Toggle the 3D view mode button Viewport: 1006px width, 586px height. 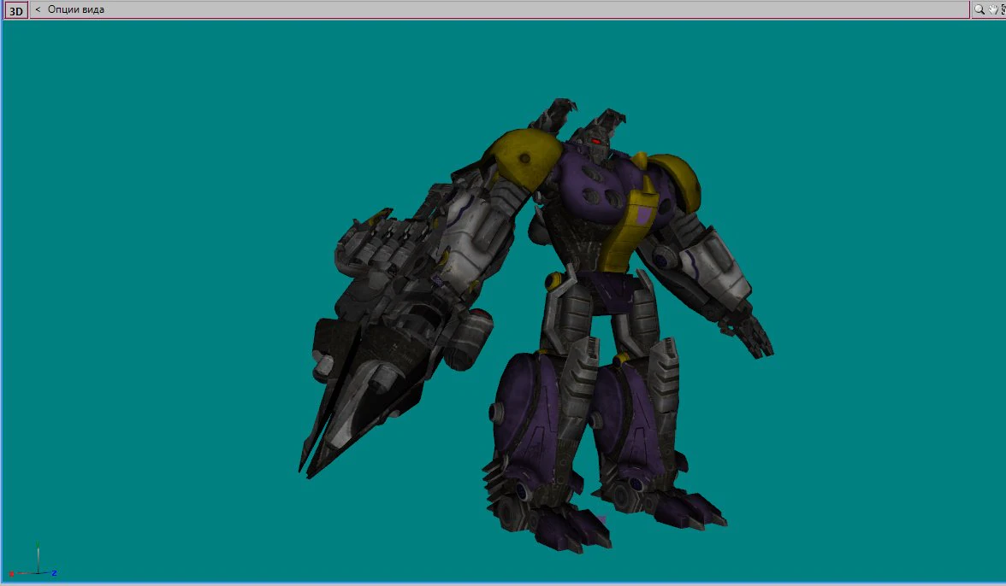point(15,10)
